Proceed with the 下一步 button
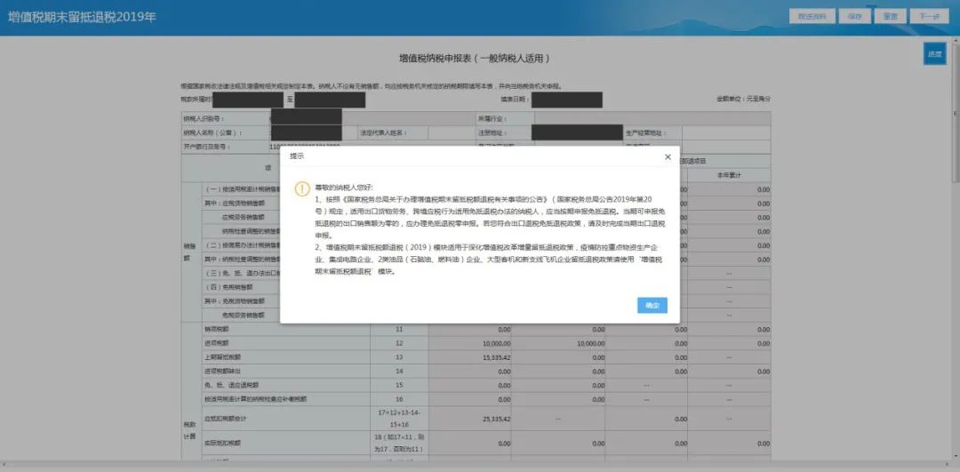This screenshot has width=960, height=472. pyautogui.click(x=930, y=17)
